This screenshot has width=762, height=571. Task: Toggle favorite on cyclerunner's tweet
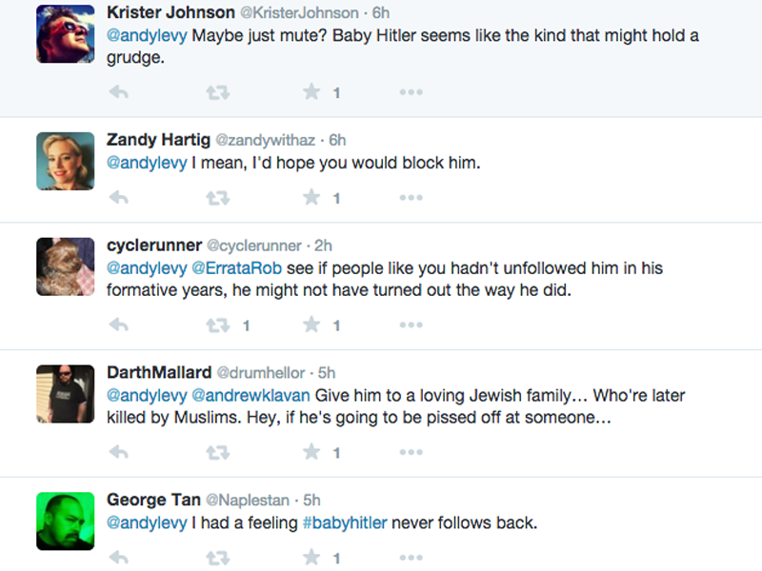311,325
